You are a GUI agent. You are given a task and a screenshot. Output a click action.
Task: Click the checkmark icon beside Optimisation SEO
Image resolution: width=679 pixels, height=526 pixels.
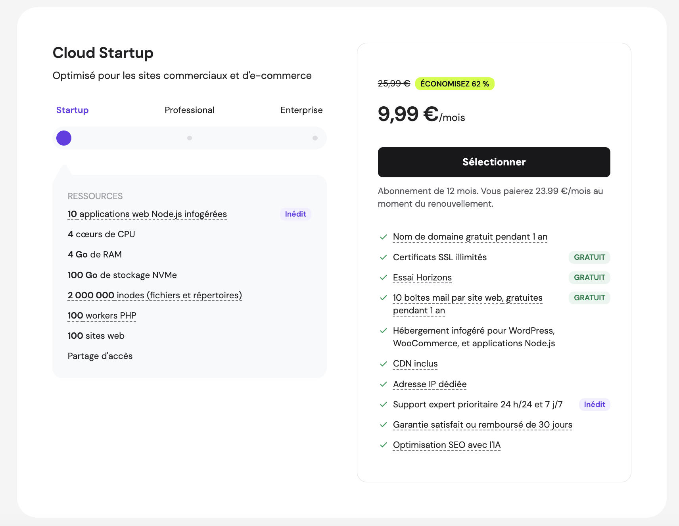383,445
